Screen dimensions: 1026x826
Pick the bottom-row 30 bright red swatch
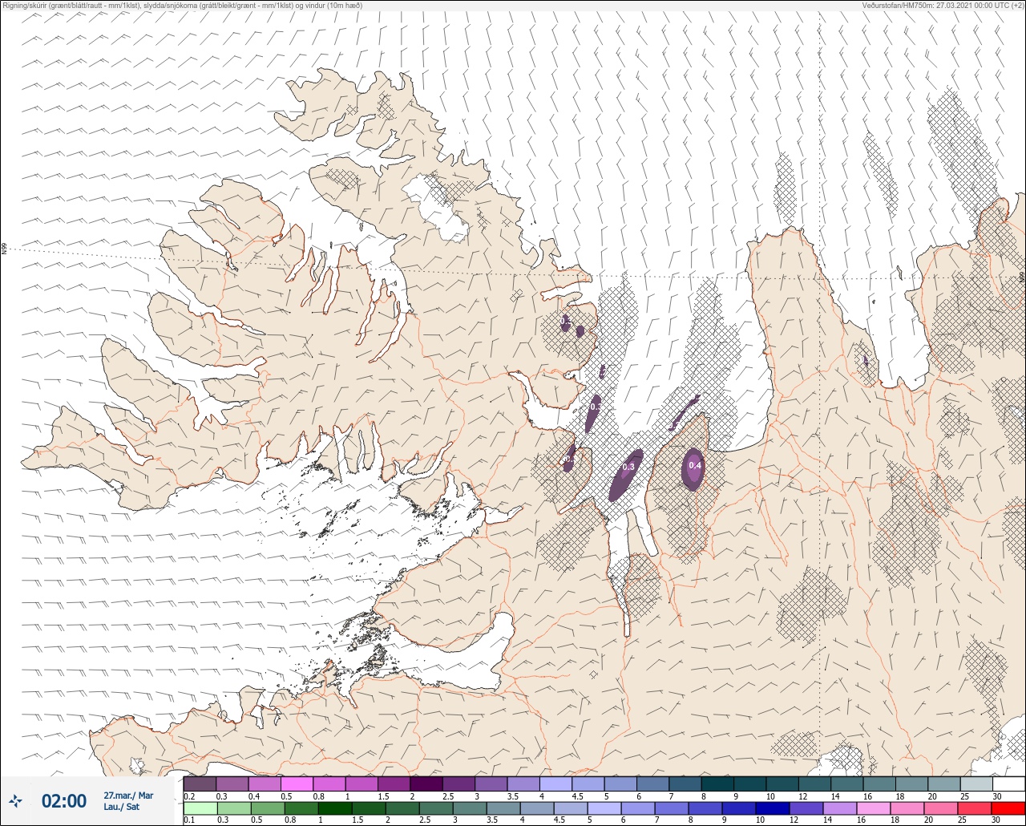[x=1008, y=808]
